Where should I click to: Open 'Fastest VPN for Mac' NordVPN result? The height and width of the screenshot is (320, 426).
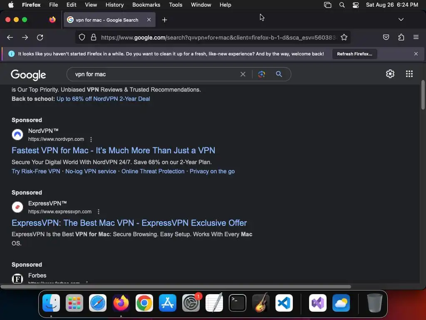(113, 150)
